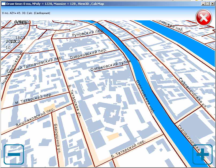216x168 pixels.
Task: Zoom out with the minus button
Action: coord(14,154)
